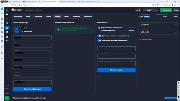Click the profile avatar picture
Screen dimensions: 180x101
(17, 29)
